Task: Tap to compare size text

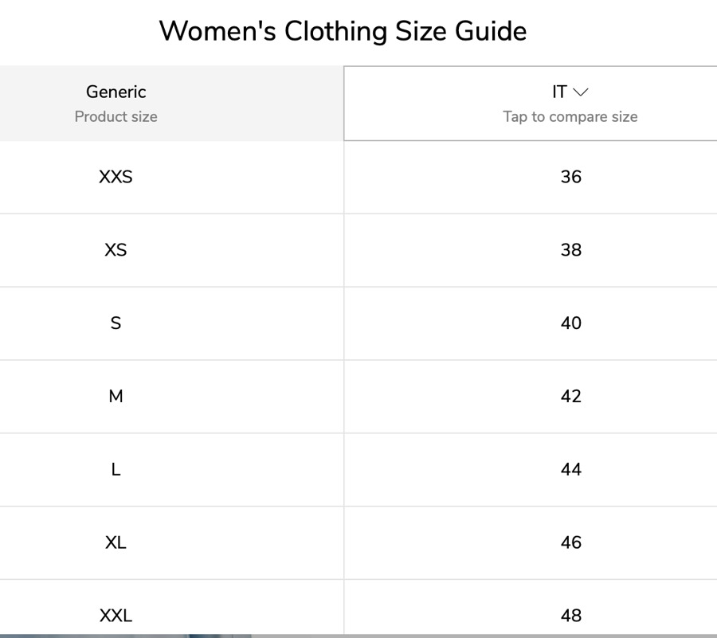Action: (x=570, y=116)
